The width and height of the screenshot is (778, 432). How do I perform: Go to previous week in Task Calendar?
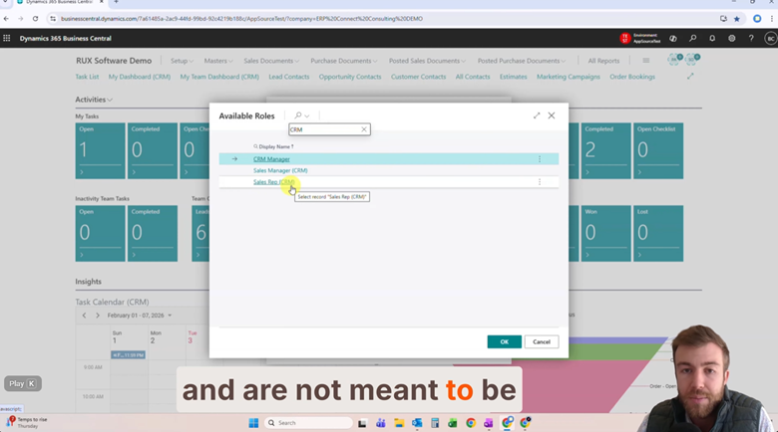tap(84, 316)
